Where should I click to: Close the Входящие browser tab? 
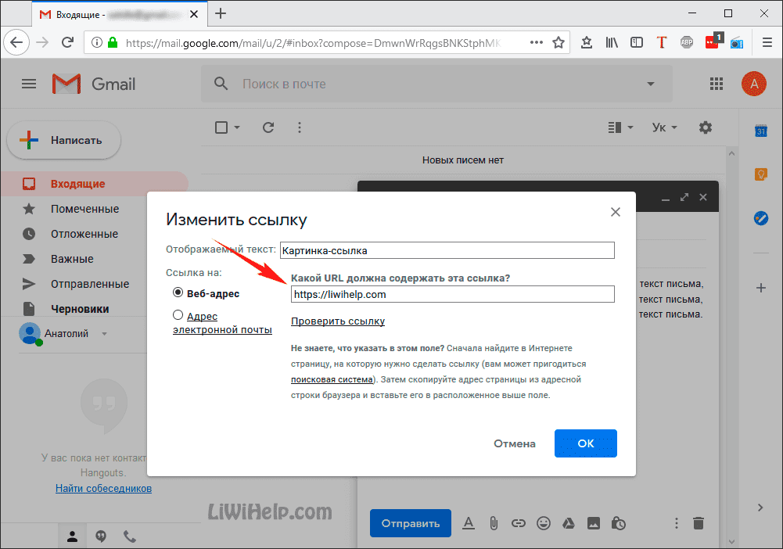pos(194,14)
